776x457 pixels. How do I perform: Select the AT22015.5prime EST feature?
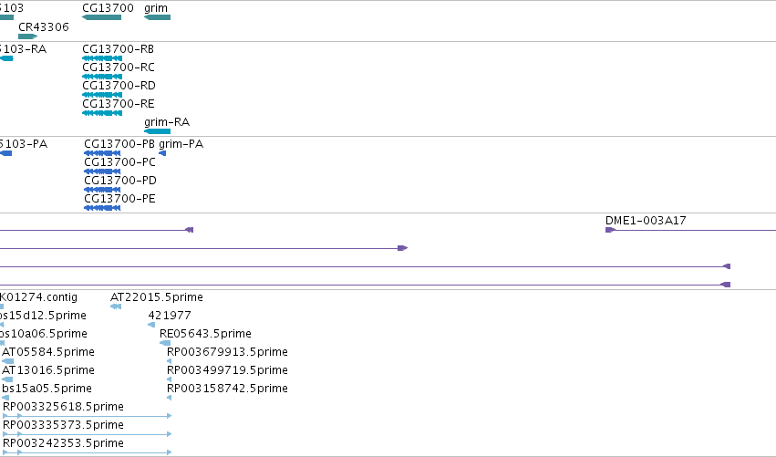tap(116, 307)
